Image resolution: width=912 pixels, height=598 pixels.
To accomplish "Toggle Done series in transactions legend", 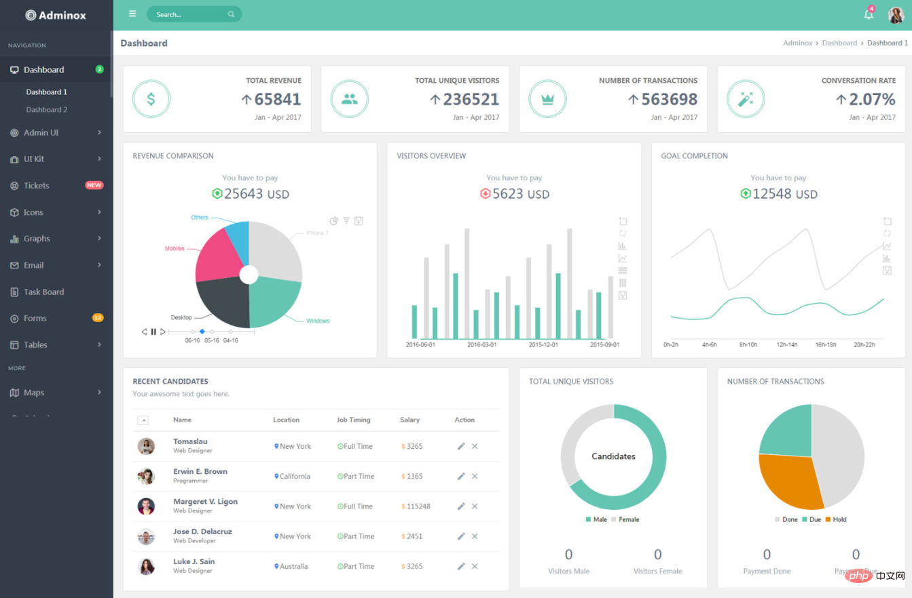I will pyautogui.click(x=786, y=519).
